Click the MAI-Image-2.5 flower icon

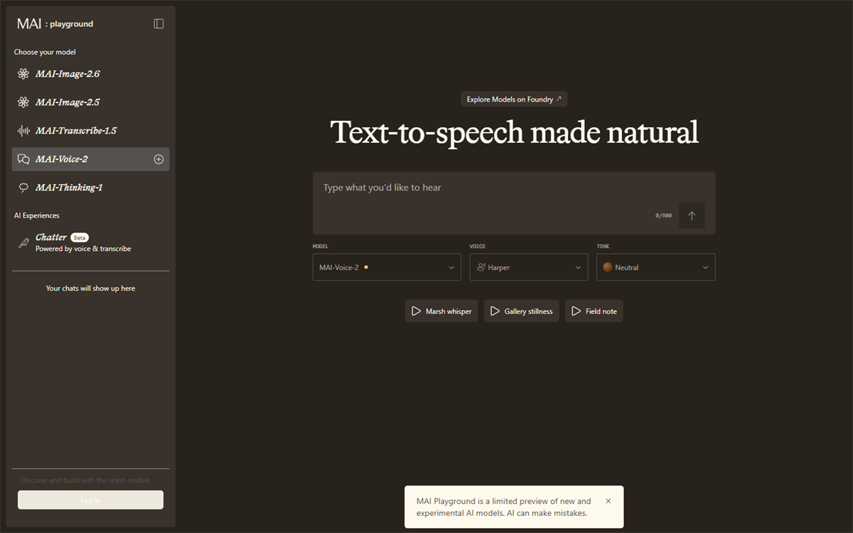(23, 102)
